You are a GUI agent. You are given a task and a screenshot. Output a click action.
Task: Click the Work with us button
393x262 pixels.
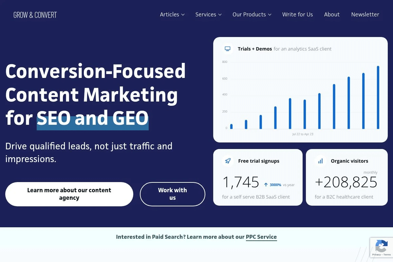click(173, 194)
